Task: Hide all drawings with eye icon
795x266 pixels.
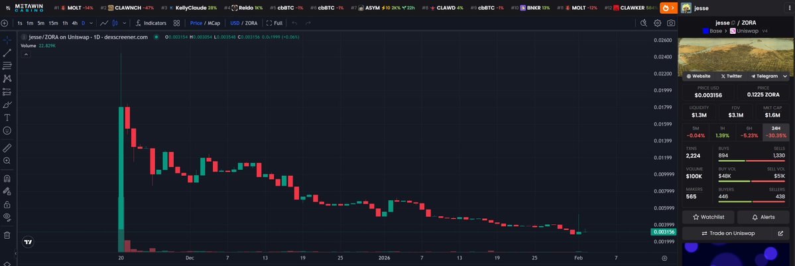Action: (x=7, y=217)
